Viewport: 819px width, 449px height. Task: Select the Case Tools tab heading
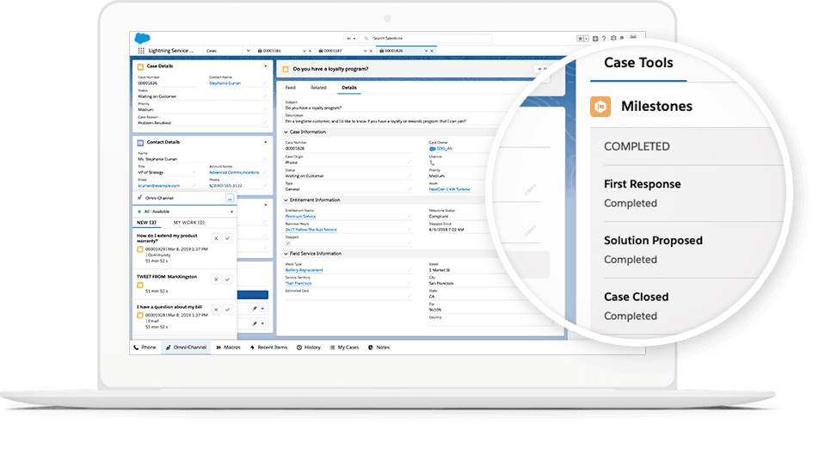pos(638,63)
